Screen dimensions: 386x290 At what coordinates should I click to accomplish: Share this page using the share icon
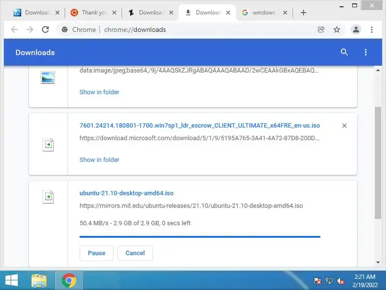pos(321,29)
